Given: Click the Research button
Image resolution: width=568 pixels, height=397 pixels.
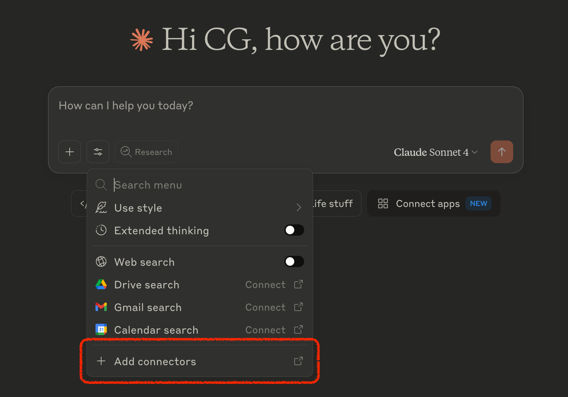Looking at the screenshot, I should click(x=146, y=152).
